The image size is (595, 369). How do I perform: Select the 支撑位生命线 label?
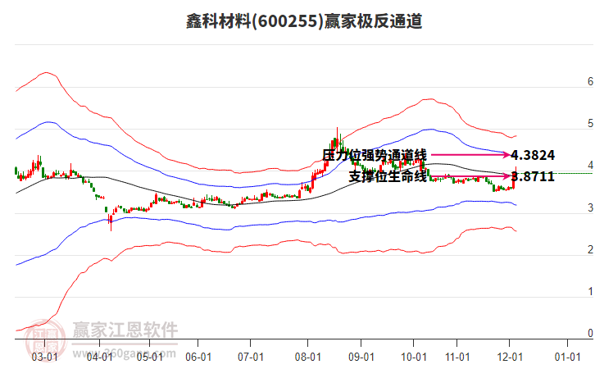point(388,176)
